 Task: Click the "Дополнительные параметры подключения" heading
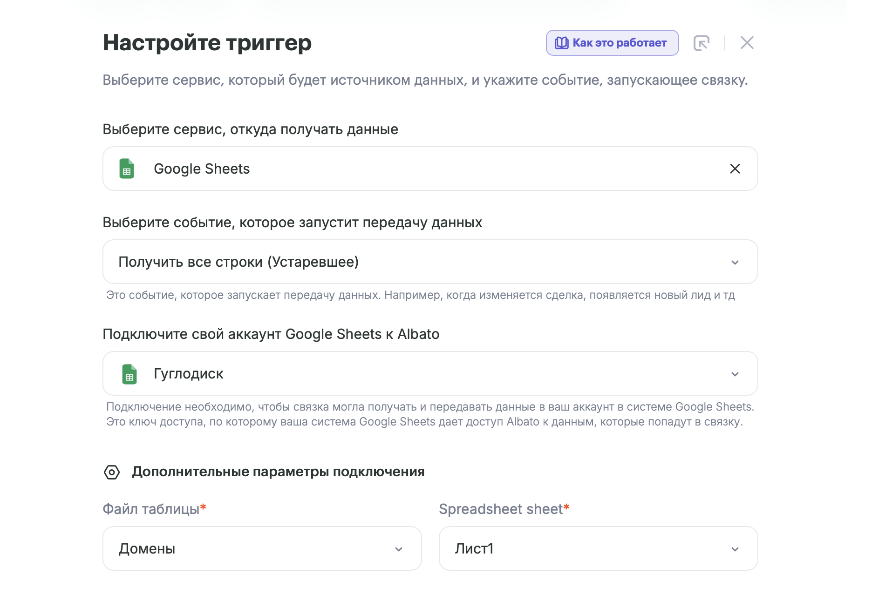coord(278,472)
